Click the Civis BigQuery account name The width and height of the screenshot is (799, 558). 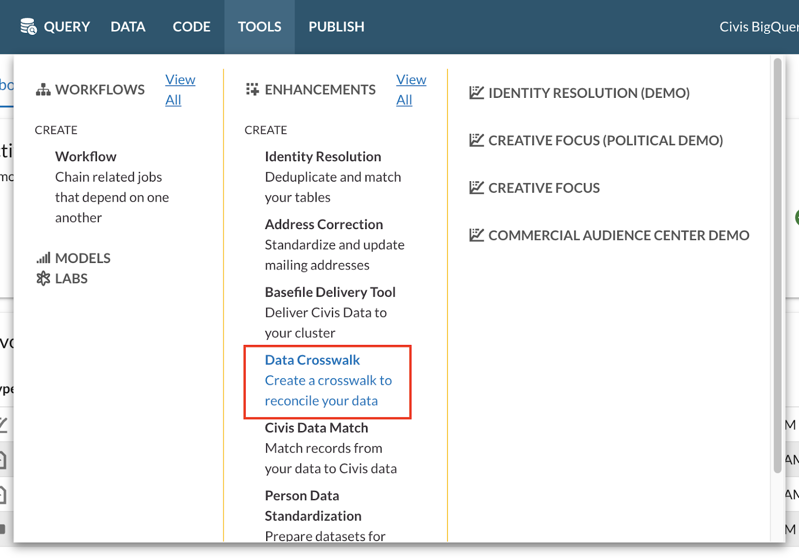(759, 27)
